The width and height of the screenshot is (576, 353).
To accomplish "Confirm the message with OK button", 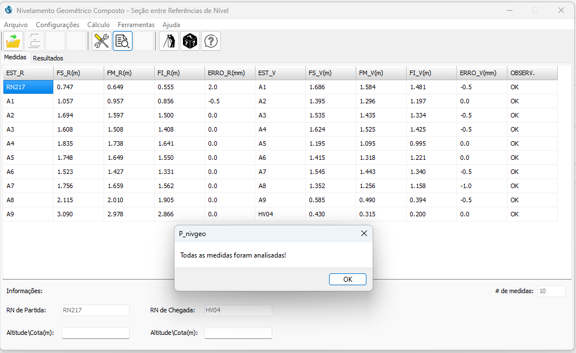I will 348,280.
